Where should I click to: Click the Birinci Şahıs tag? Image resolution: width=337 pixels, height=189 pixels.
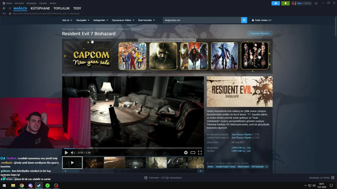point(243,167)
